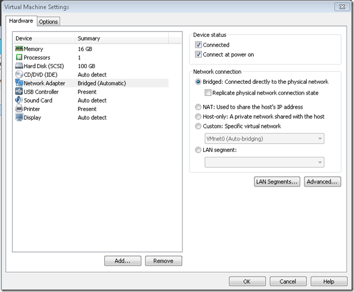Open the Advanced... network settings
Image resolution: width=354 pixels, height=292 pixels.
[322, 182]
